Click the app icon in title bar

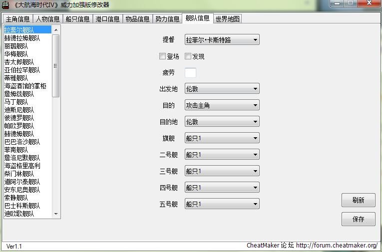tap(5, 5)
